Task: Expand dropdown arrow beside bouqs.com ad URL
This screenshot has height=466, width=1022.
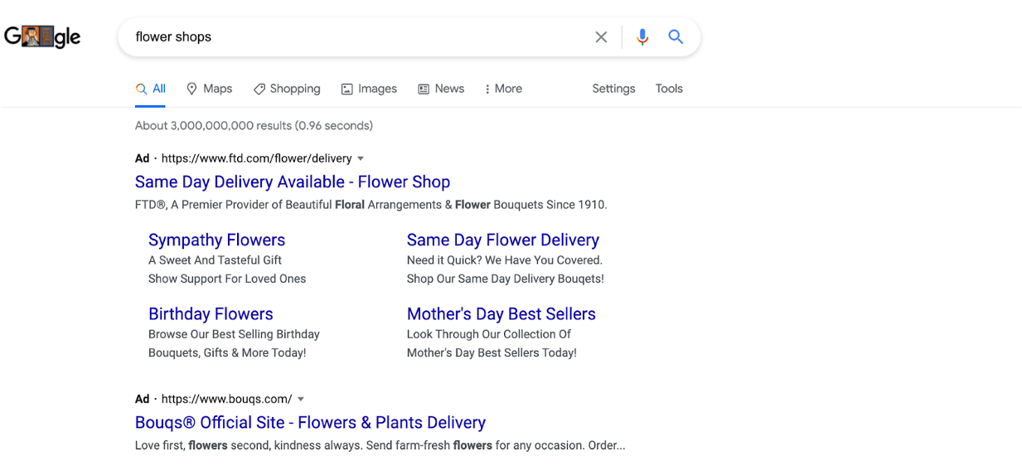Action: point(301,399)
